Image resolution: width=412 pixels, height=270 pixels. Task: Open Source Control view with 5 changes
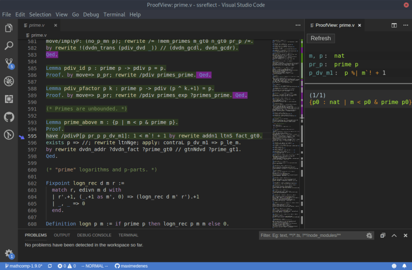(x=9, y=63)
